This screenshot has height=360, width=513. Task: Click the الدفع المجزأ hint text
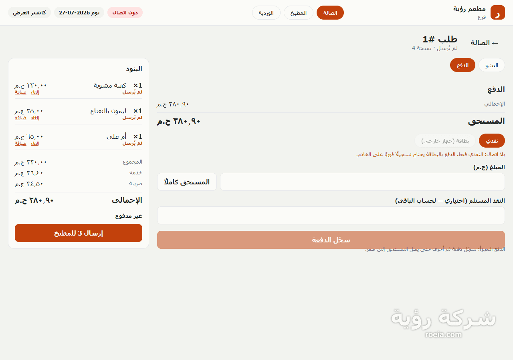(435, 249)
